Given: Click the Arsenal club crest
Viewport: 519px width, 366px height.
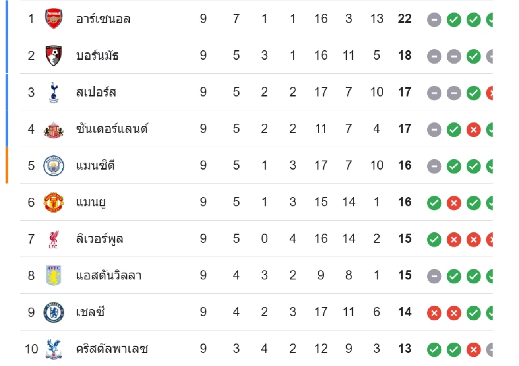Looking at the screenshot, I should pos(54,19).
